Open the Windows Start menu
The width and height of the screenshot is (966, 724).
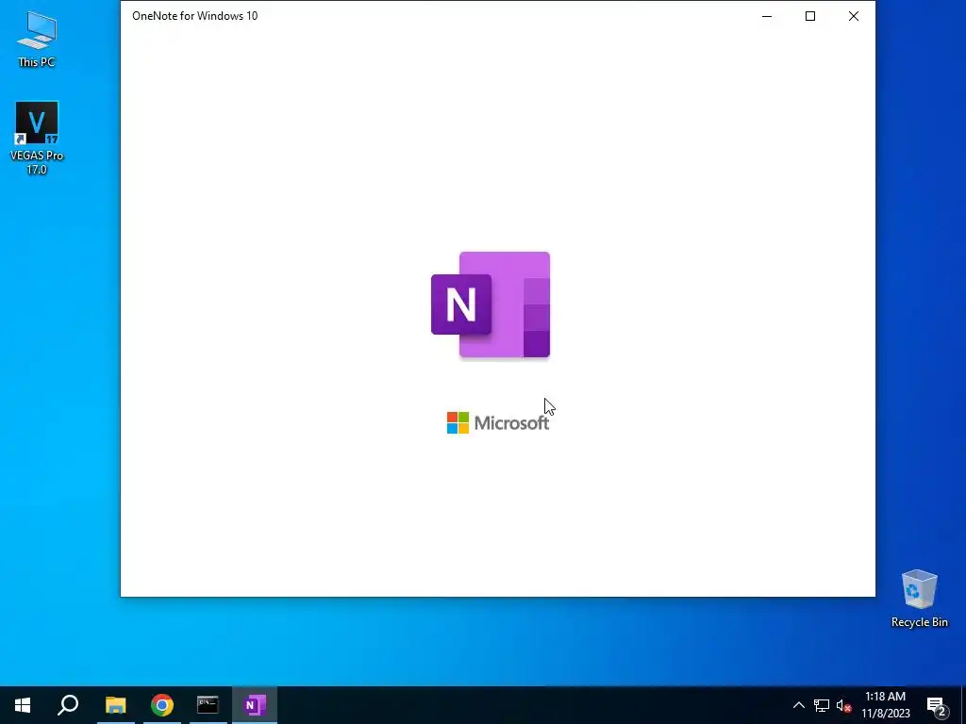23,705
